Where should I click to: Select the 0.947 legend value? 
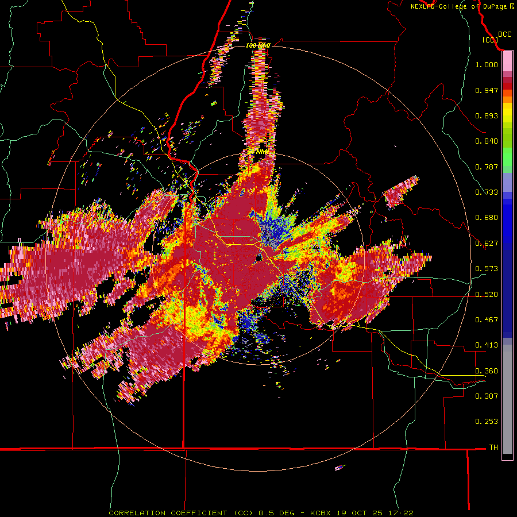(487, 90)
